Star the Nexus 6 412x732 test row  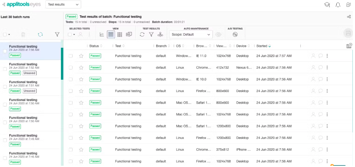[81, 68]
